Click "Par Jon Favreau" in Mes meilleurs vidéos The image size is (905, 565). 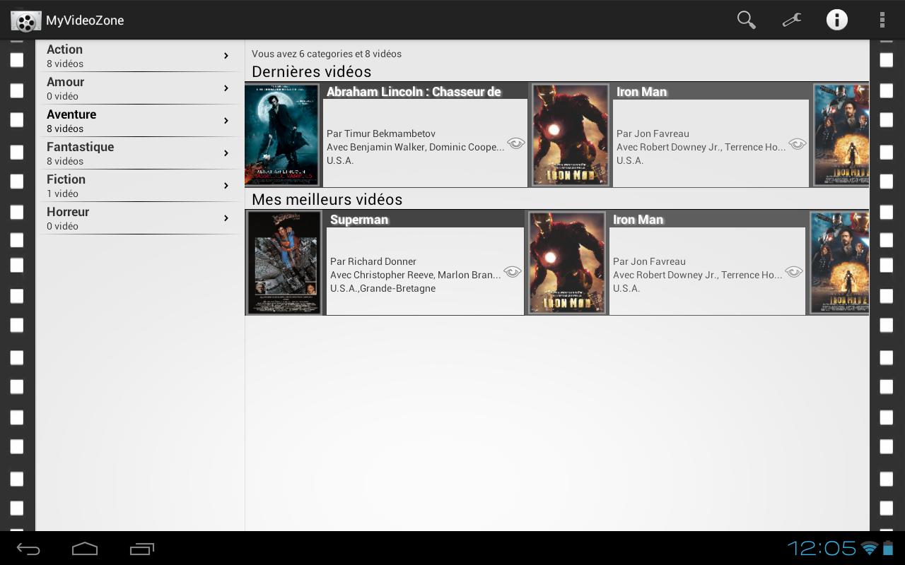[649, 261]
